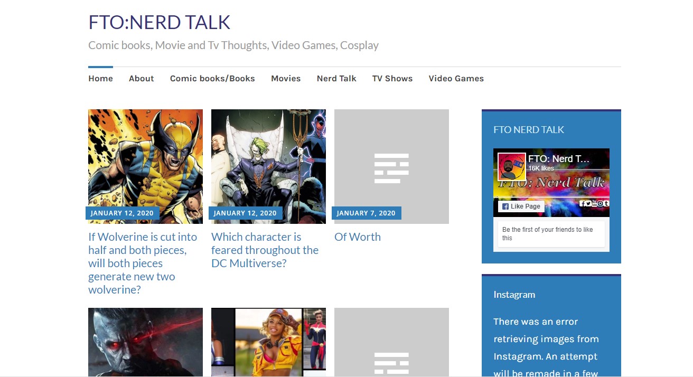Click the Joker on throne thumbnail

tap(268, 158)
